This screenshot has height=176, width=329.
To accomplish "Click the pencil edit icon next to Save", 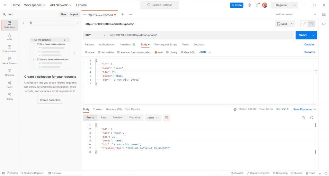I will 304,24.
